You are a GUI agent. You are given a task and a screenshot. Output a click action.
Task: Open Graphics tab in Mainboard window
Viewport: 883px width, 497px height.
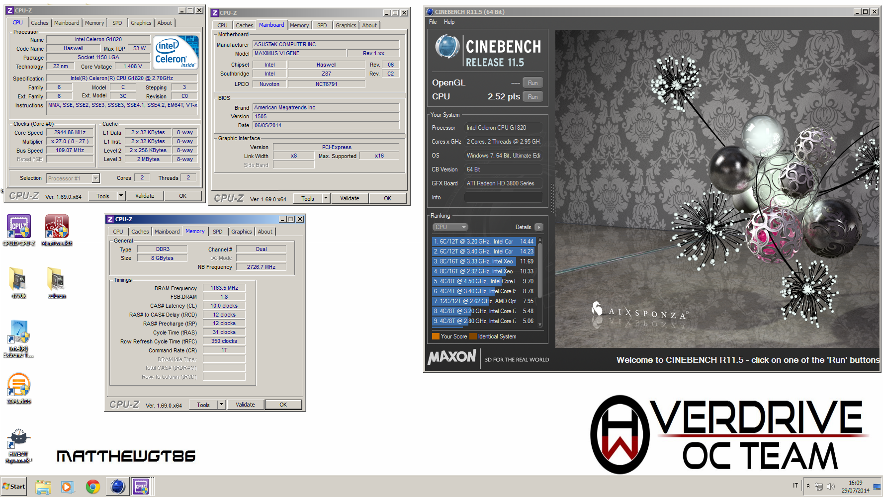click(346, 25)
